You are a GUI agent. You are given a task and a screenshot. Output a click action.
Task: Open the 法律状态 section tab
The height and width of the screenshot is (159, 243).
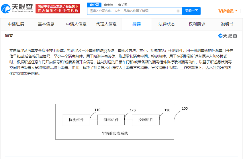pyautogui.click(x=167, y=24)
